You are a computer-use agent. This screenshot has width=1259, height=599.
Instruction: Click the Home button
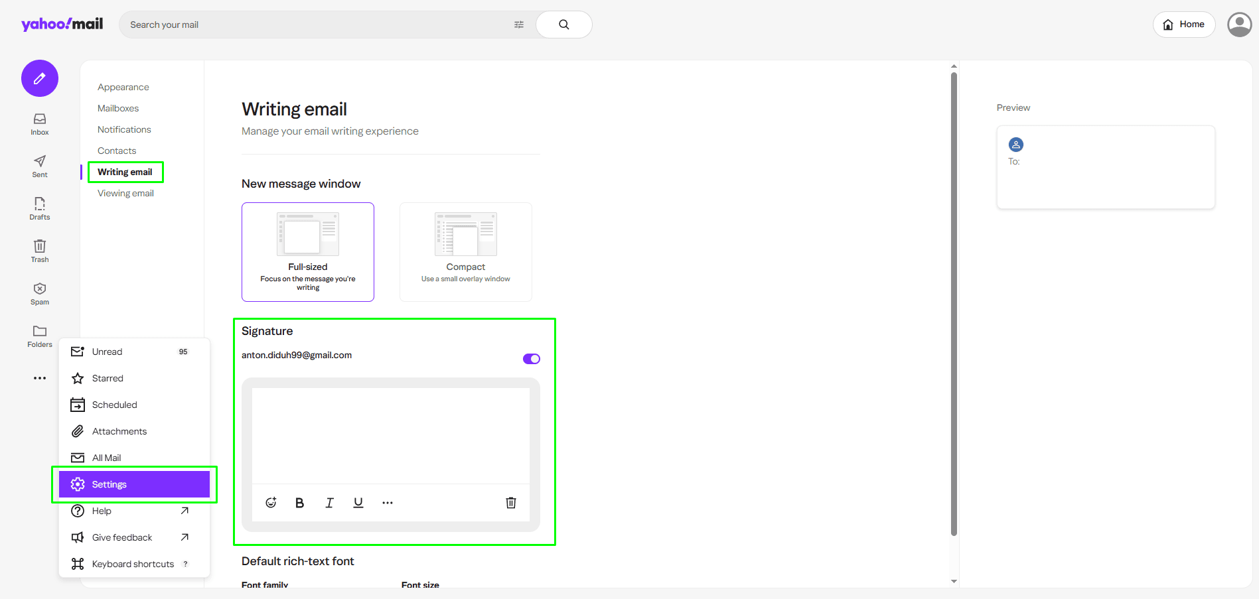pyautogui.click(x=1184, y=25)
